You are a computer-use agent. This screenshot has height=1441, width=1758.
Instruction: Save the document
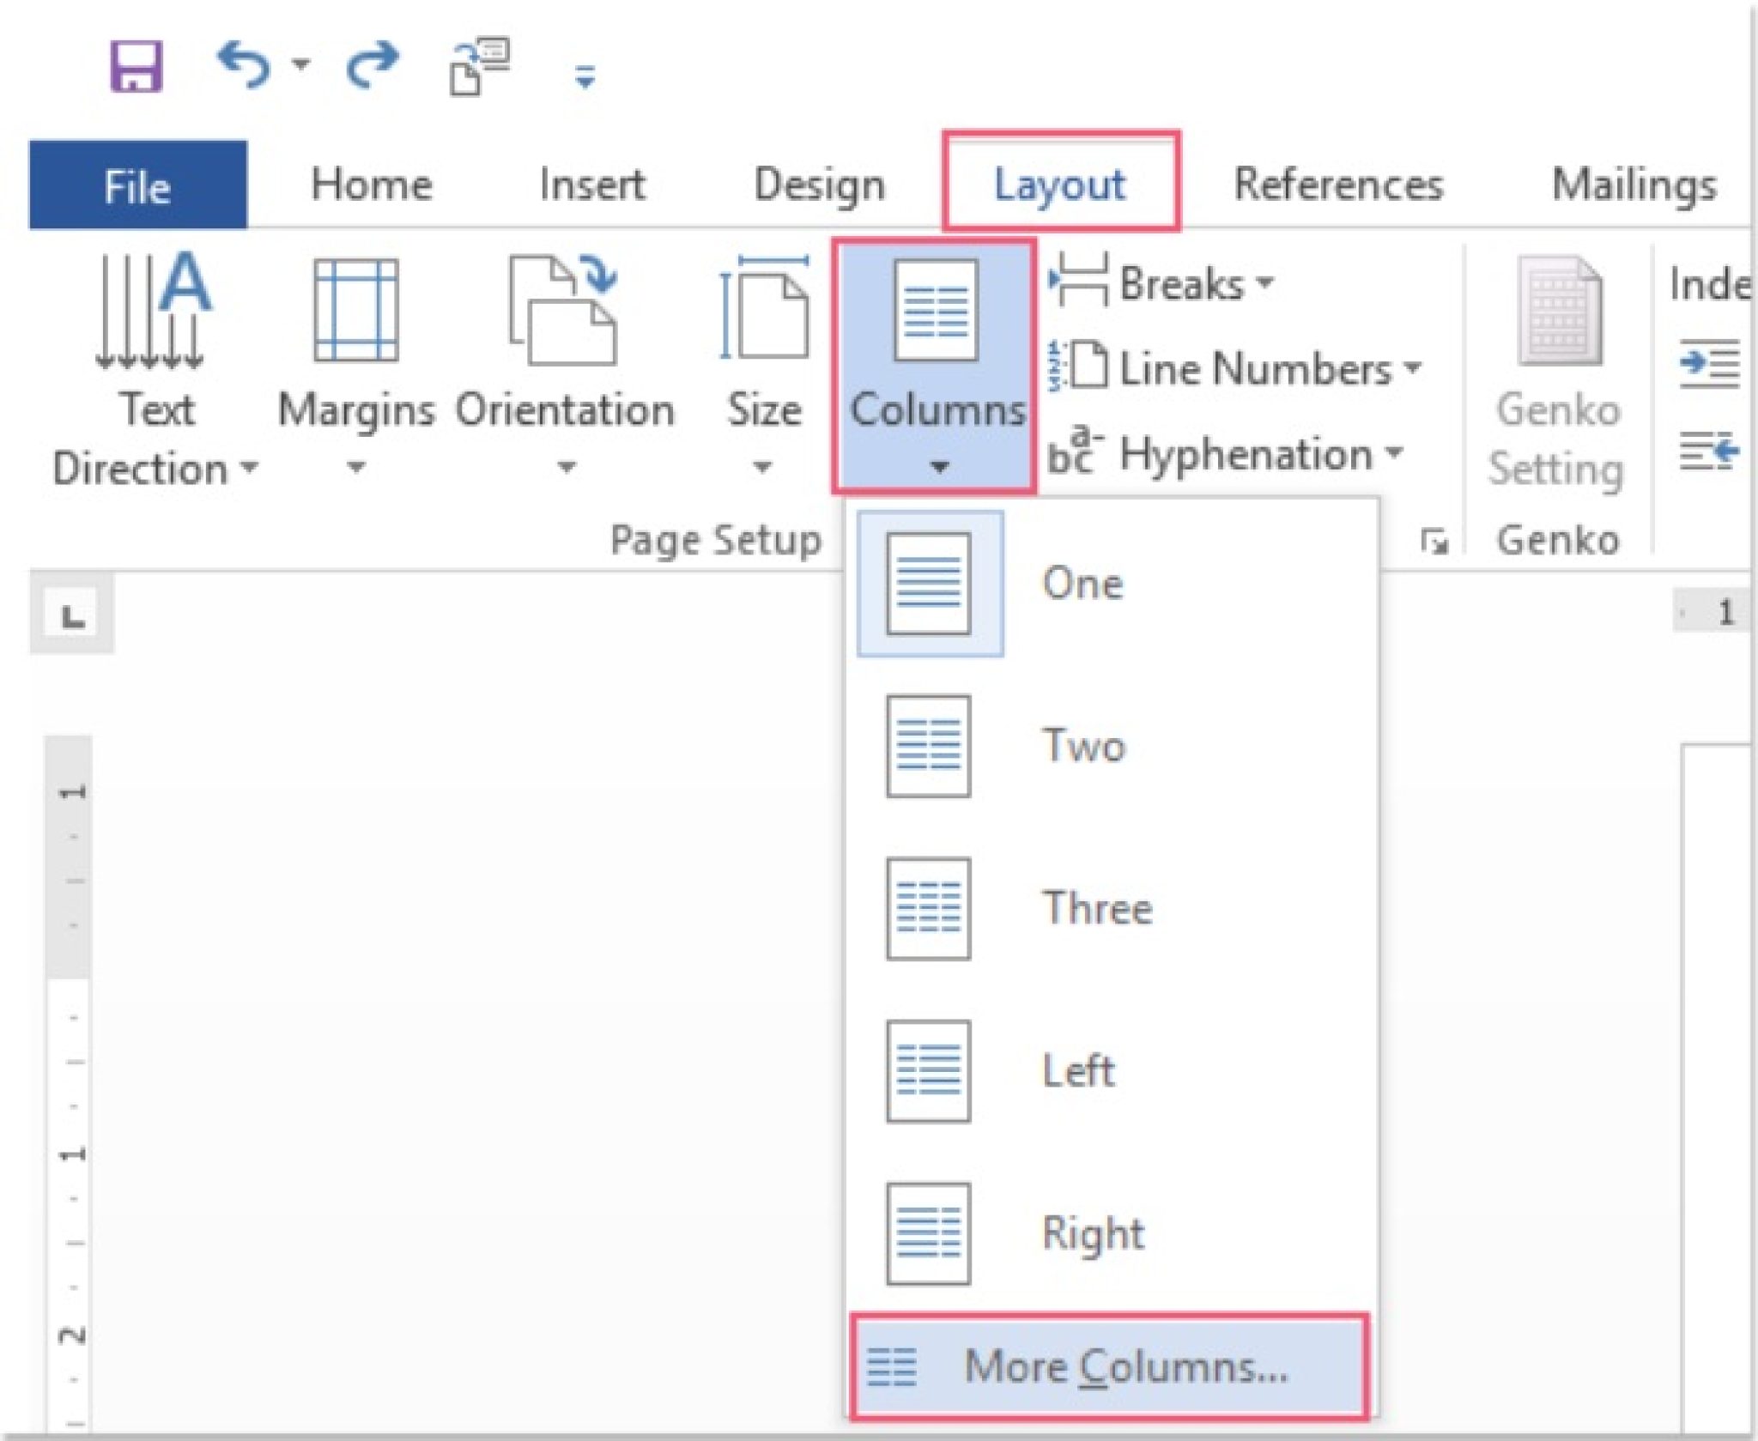[137, 64]
